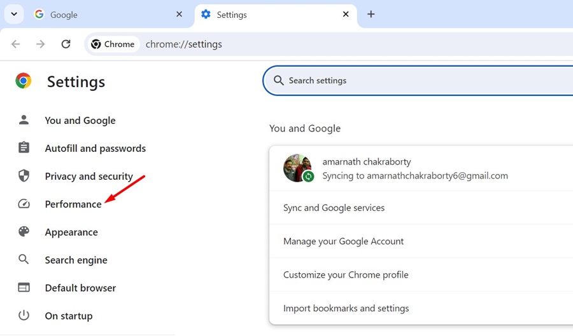Open Customize your Chrome profile
573x336 pixels.
(421, 275)
